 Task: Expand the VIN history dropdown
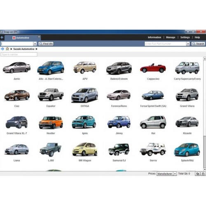[x=35, y=44]
